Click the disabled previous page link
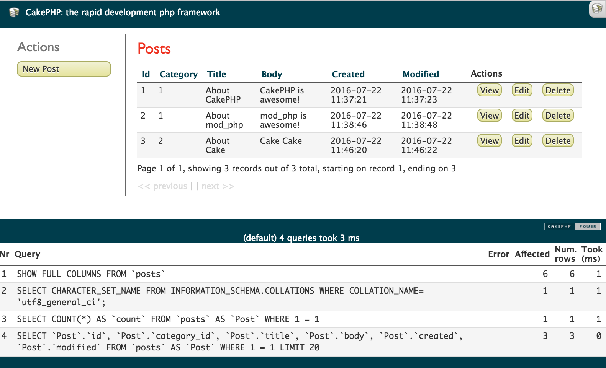The image size is (606, 368). [x=163, y=186]
